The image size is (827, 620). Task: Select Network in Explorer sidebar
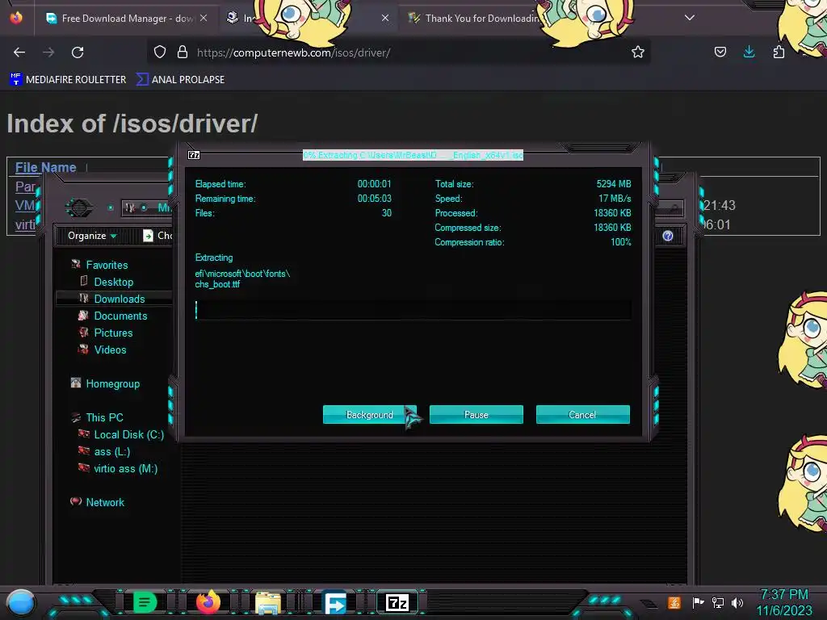pos(104,502)
